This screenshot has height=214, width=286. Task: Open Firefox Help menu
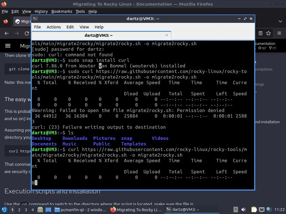[x=93, y=11]
